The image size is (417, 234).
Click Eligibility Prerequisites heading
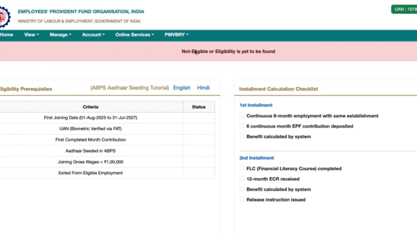[26, 89]
